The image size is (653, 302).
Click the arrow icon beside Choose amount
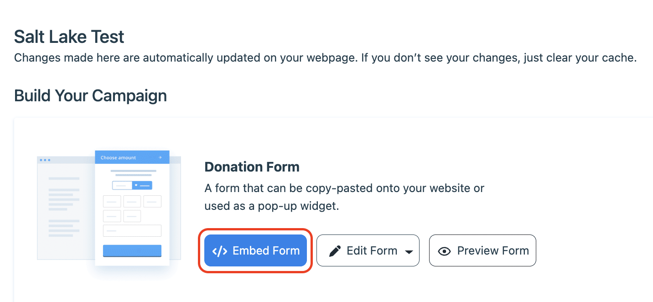click(160, 157)
